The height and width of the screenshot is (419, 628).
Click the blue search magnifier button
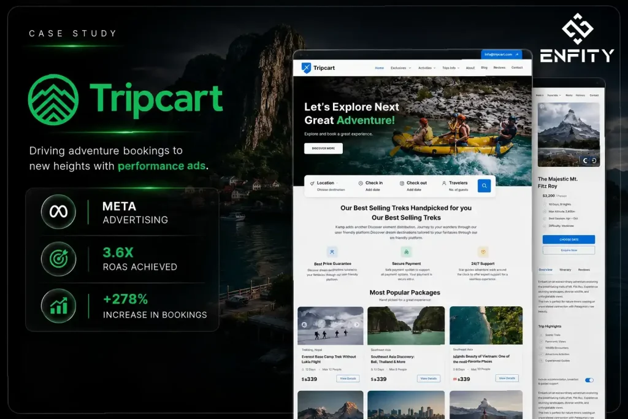pyautogui.click(x=484, y=185)
